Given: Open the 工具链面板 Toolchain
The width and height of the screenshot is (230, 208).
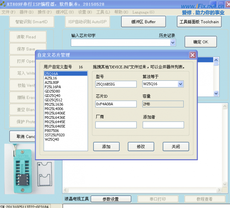Looking at the screenshot, I should [x=199, y=22].
